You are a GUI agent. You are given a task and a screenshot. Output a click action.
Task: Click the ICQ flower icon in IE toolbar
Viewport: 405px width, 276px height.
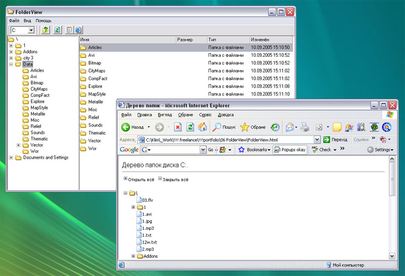pyautogui.click(x=374, y=127)
